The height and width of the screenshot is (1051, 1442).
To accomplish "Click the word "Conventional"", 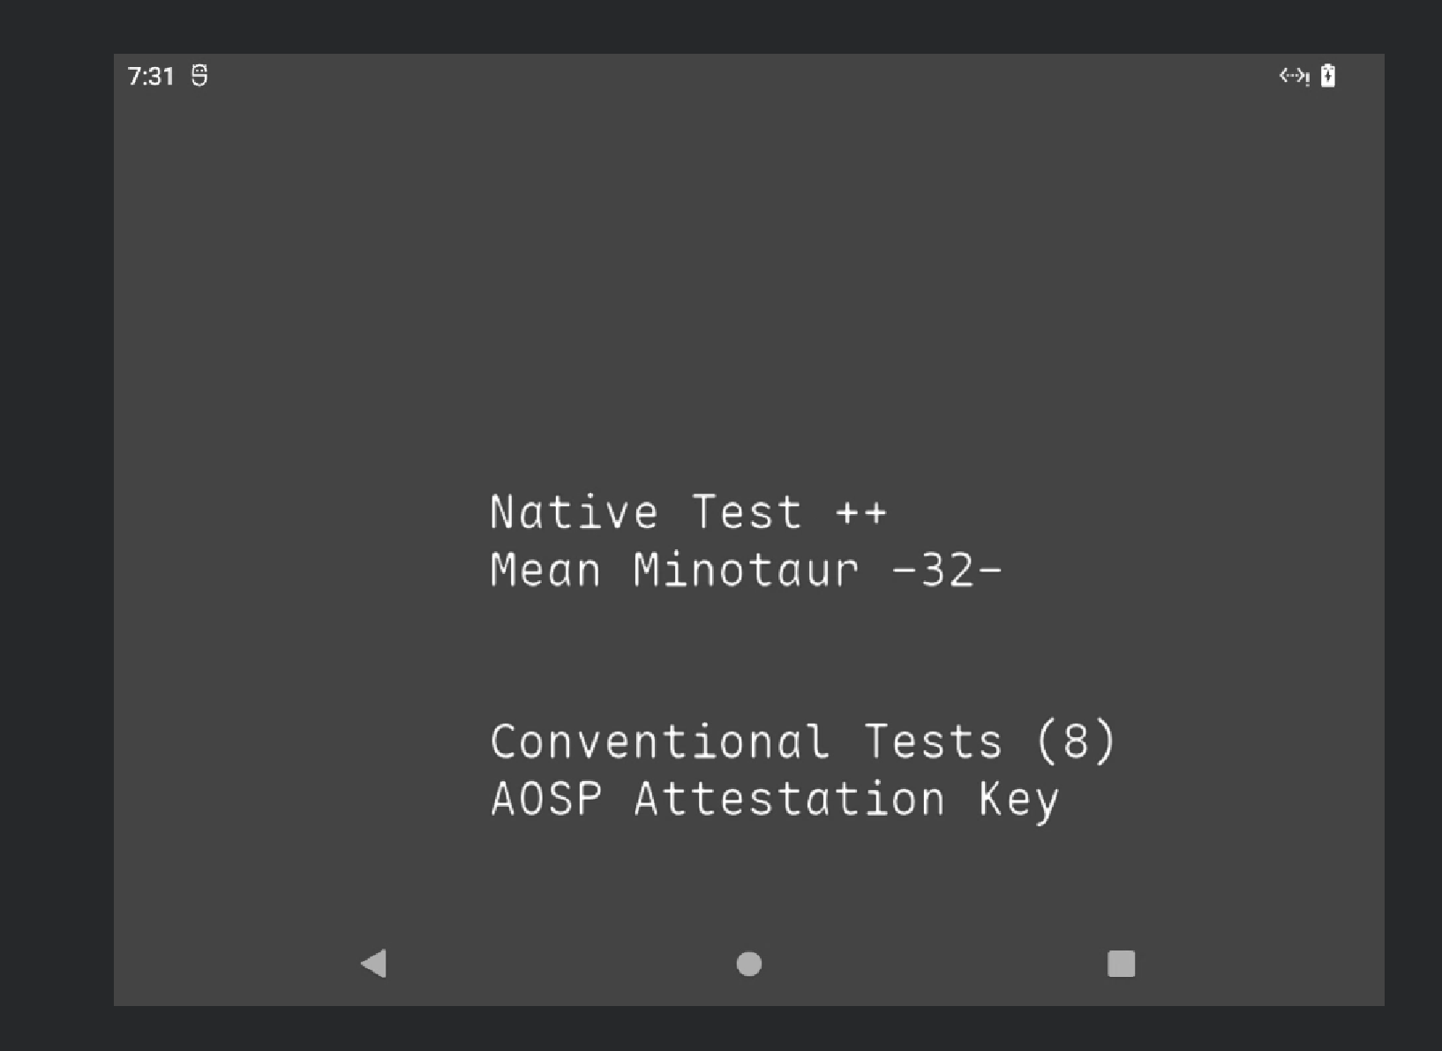I will pos(660,742).
